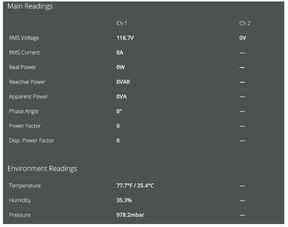This screenshot has width=288, height=227.
Task: Select the 118.7V voltage reading
Action: click(125, 38)
